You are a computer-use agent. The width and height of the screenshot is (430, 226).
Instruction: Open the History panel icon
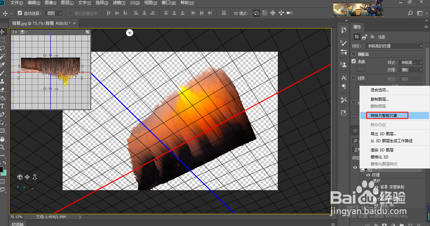point(344,30)
